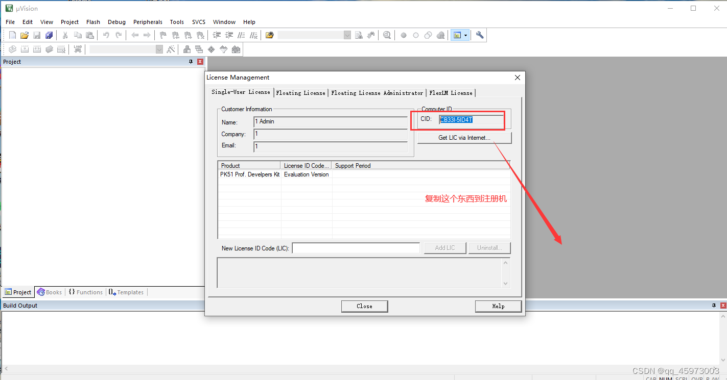Toggle bookmark flag icon

tap(163, 35)
